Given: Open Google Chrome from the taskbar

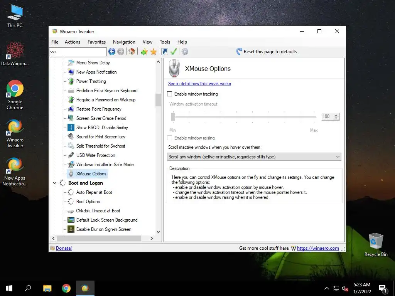Looking at the screenshot, I should 66,288.
